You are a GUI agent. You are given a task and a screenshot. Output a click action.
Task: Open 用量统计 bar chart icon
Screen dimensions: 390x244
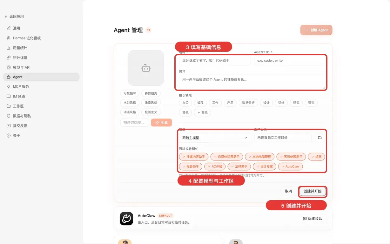click(x=9, y=48)
